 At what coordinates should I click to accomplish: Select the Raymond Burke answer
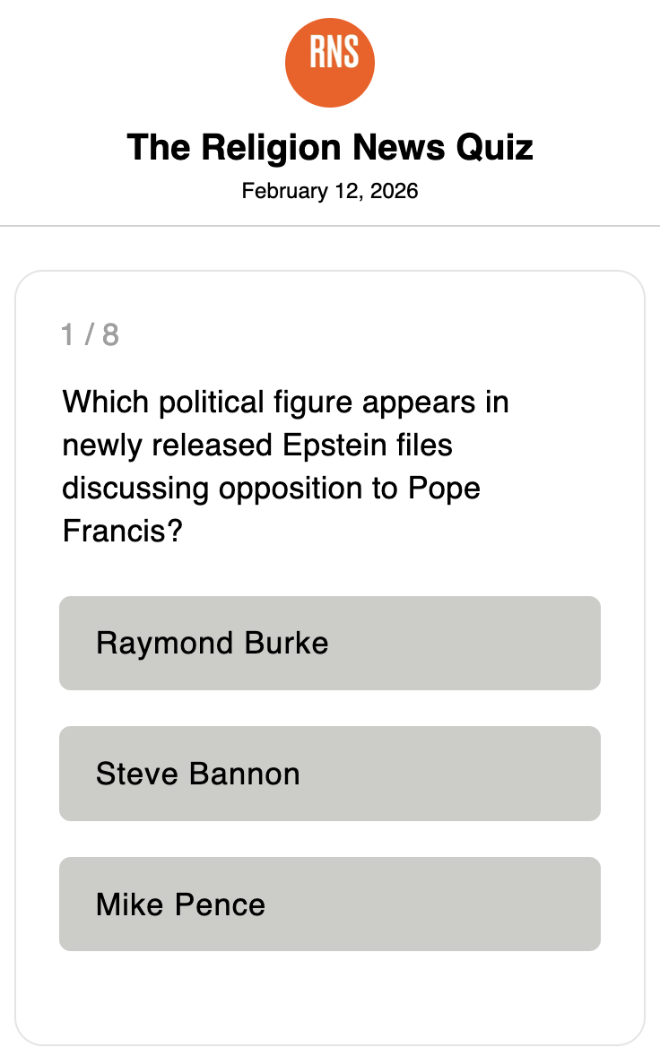(330, 643)
